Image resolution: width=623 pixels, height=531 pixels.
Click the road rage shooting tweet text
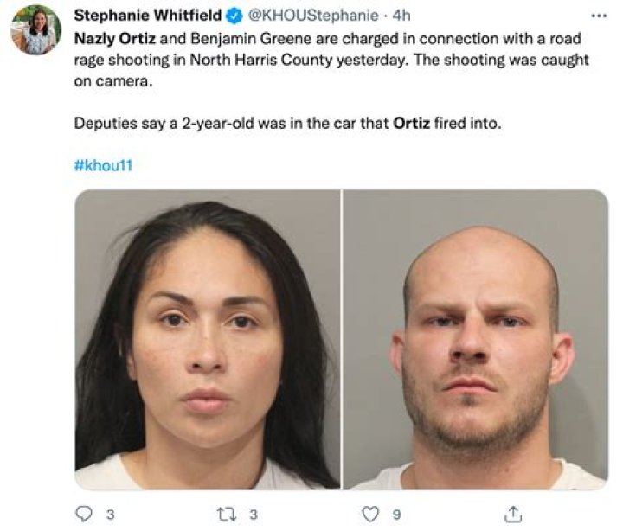click(x=331, y=60)
